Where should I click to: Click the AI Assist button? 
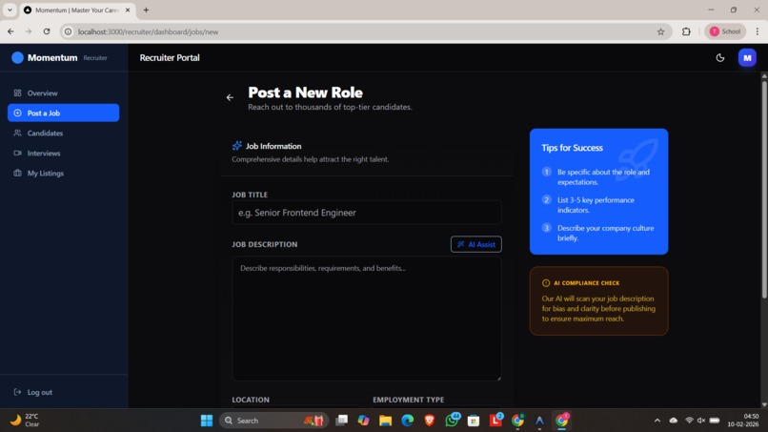click(x=476, y=244)
